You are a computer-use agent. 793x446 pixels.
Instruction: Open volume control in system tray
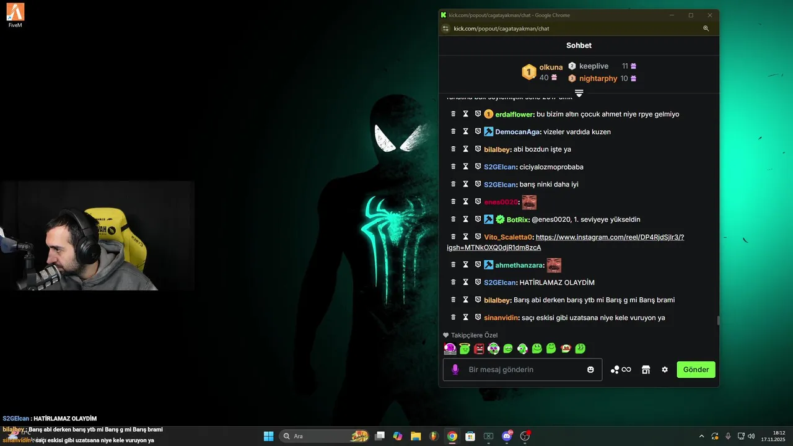751,436
